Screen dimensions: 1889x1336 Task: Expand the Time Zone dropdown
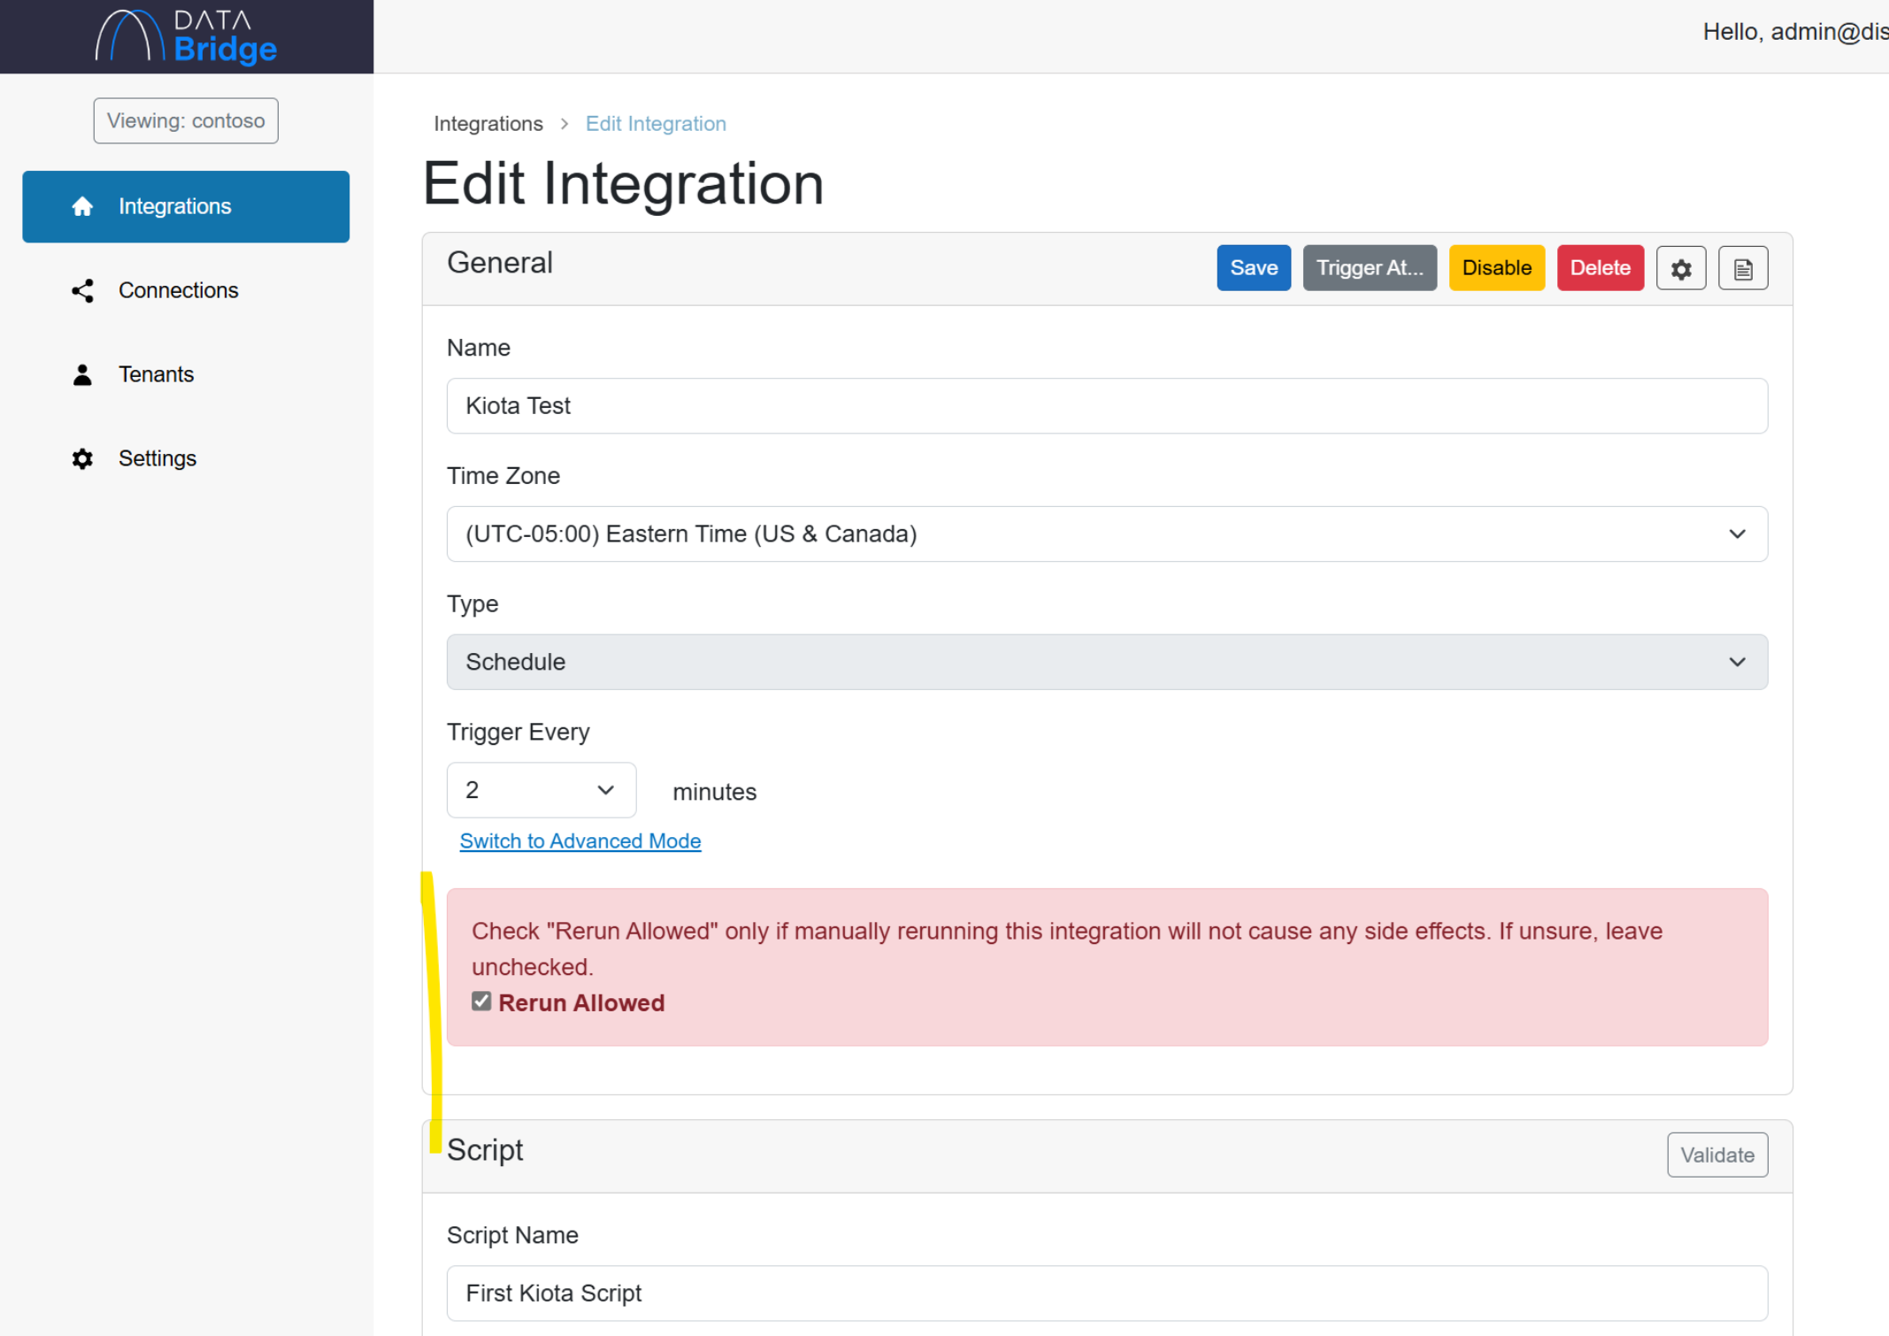point(1106,534)
